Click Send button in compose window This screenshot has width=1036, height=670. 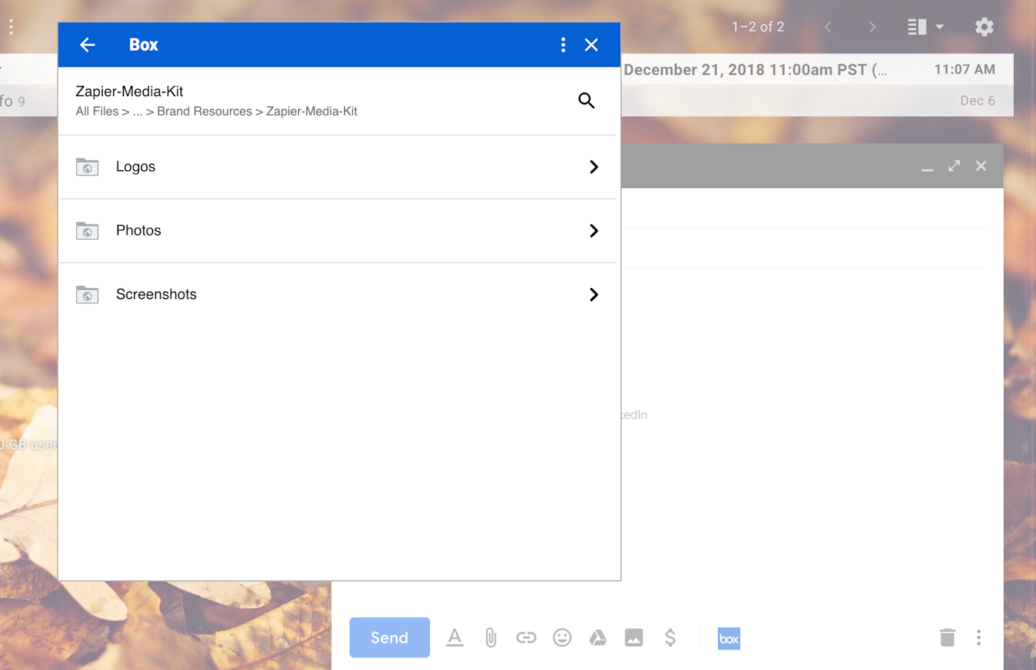389,637
